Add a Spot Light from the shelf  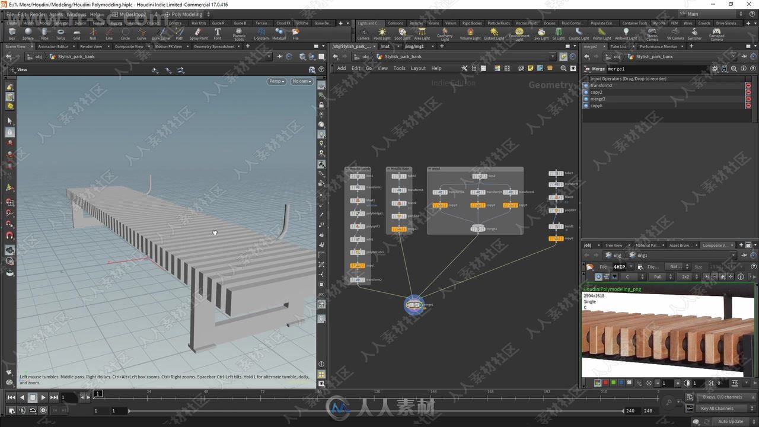click(402, 34)
